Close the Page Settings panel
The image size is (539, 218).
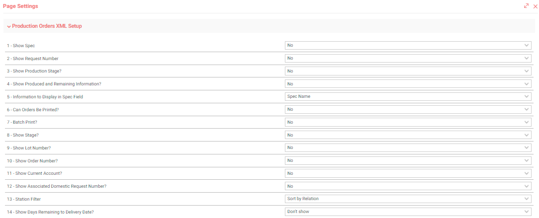click(535, 6)
